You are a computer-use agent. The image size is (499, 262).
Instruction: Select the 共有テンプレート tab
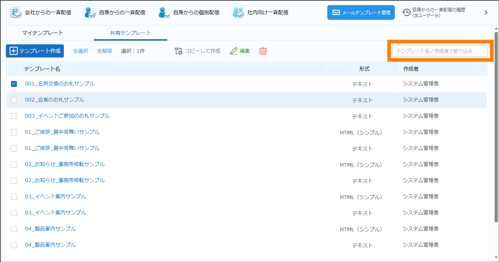[x=131, y=33]
